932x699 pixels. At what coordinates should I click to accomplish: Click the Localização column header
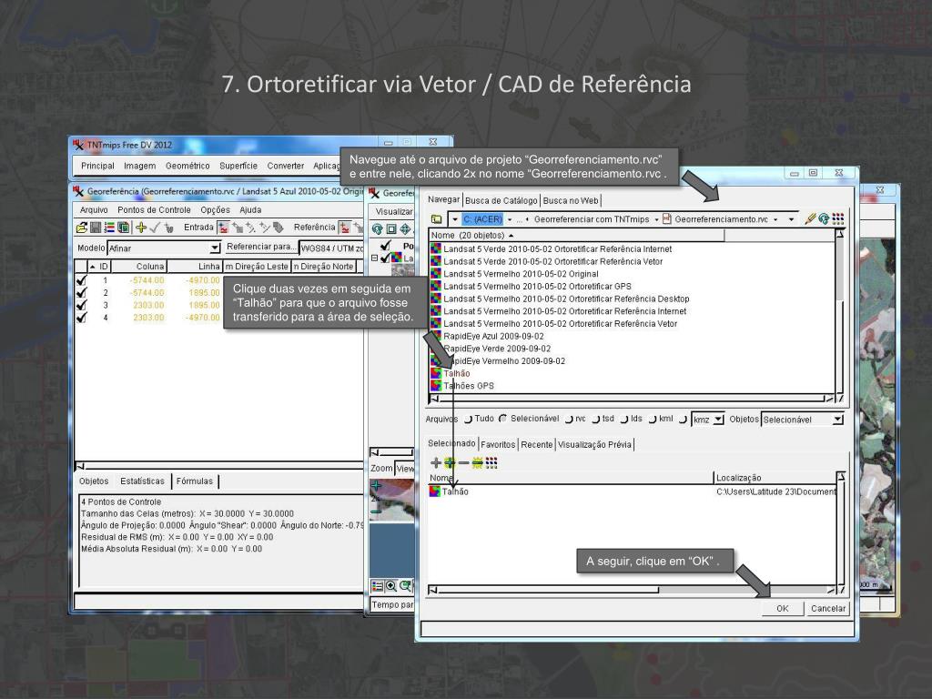[x=775, y=477]
